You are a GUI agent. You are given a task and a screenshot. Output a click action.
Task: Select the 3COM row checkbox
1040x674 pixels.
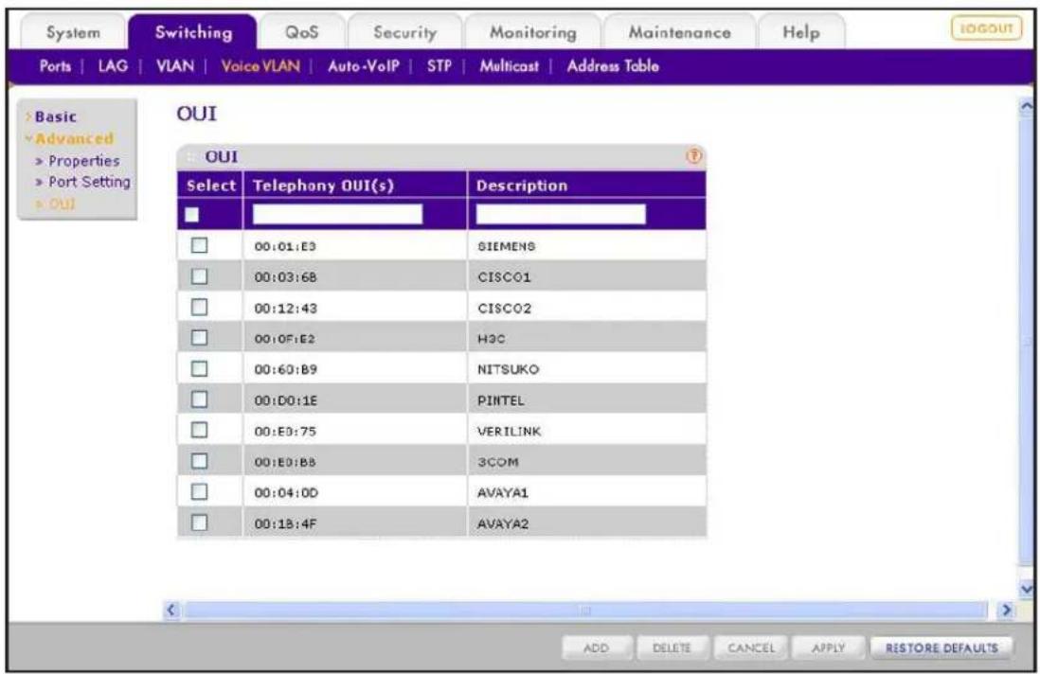tap(199, 461)
